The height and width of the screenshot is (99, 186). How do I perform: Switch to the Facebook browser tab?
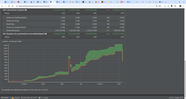[x=129, y=2]
